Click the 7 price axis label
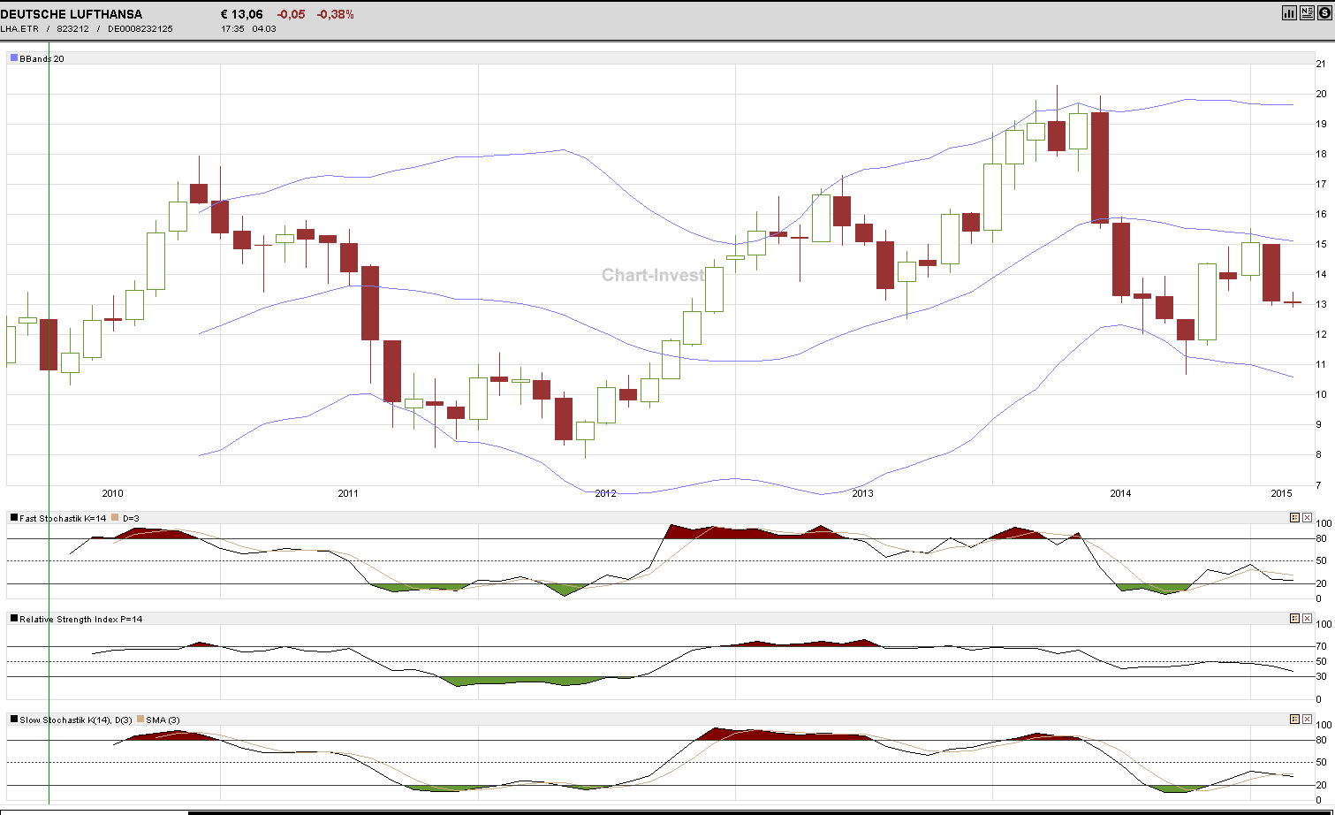 click(x=1317, y=485)
